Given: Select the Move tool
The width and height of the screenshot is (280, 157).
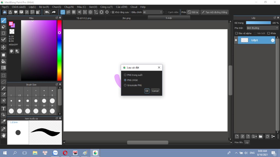Looking at the screenshot, I should pyautogui.click(x=3, y=47).
